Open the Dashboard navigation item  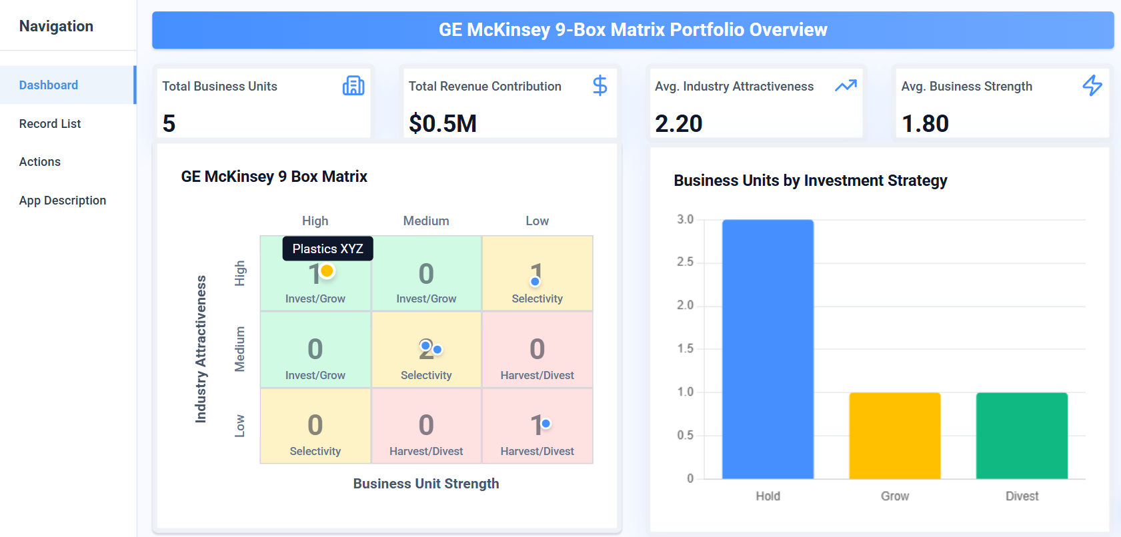pyautogui.click(x=68, y=85)
